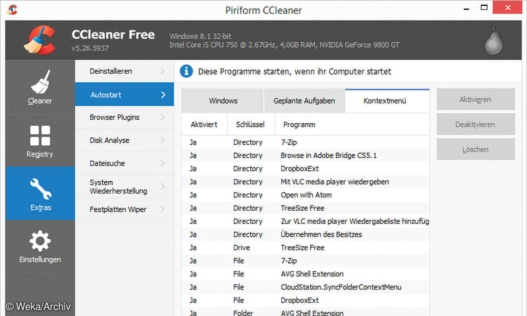Select the Directory 7-Zip row

point(306,142)
